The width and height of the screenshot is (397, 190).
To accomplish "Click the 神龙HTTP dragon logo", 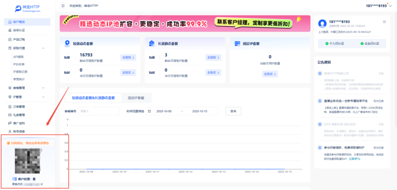I will pos(18,9).
